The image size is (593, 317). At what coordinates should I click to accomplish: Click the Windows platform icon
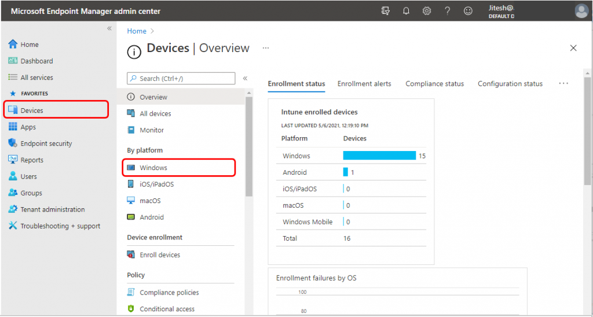tap(131, 167)
